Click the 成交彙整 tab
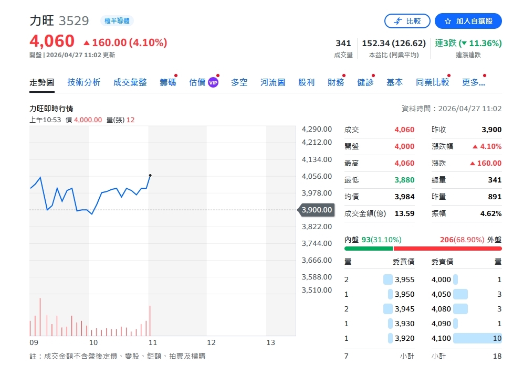 pyautogui.click(x=130, y=82)
